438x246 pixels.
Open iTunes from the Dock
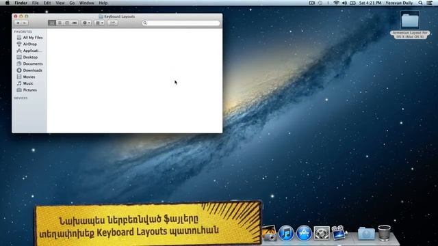pos(286,233)
